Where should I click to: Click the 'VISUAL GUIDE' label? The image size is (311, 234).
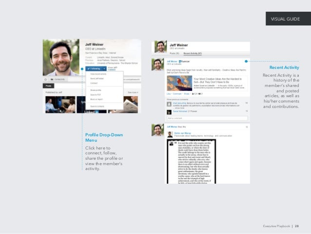pyautogui.click(x=285, y=19)
